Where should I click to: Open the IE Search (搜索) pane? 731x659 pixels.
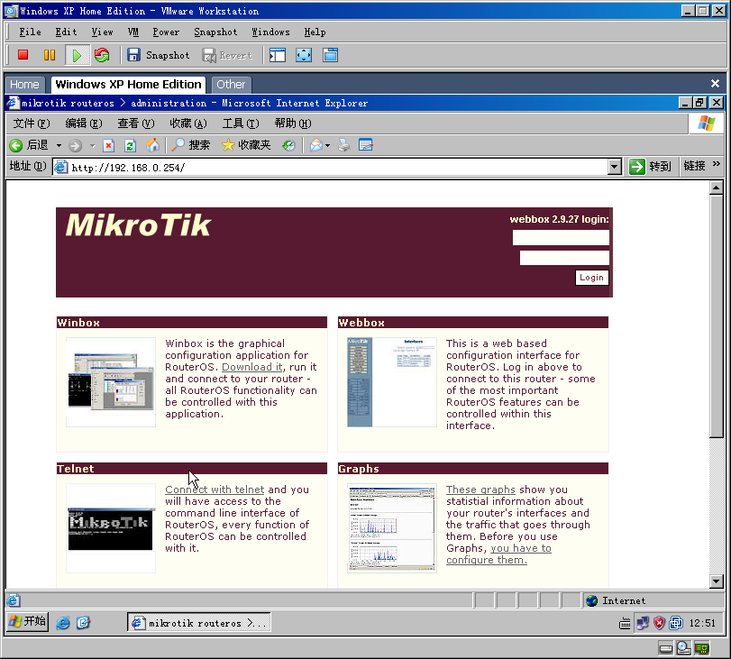191,145
